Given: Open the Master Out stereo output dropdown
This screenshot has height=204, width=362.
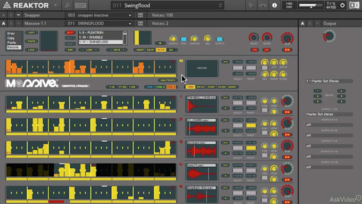Looking at the screenshot, I should (x=330, y=114).
